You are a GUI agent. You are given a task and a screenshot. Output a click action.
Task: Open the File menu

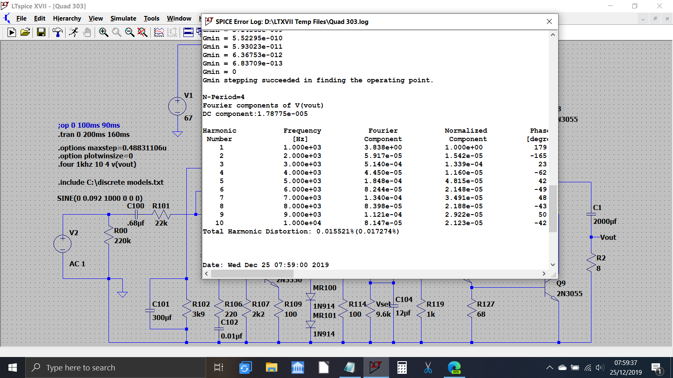tap(21, 18)
